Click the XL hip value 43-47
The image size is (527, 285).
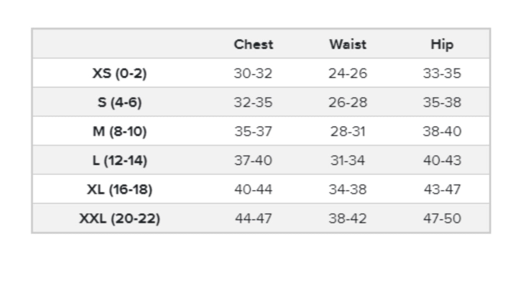pos(442,189)
